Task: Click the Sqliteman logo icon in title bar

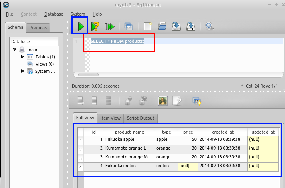Action: click(x=6, y=5)
